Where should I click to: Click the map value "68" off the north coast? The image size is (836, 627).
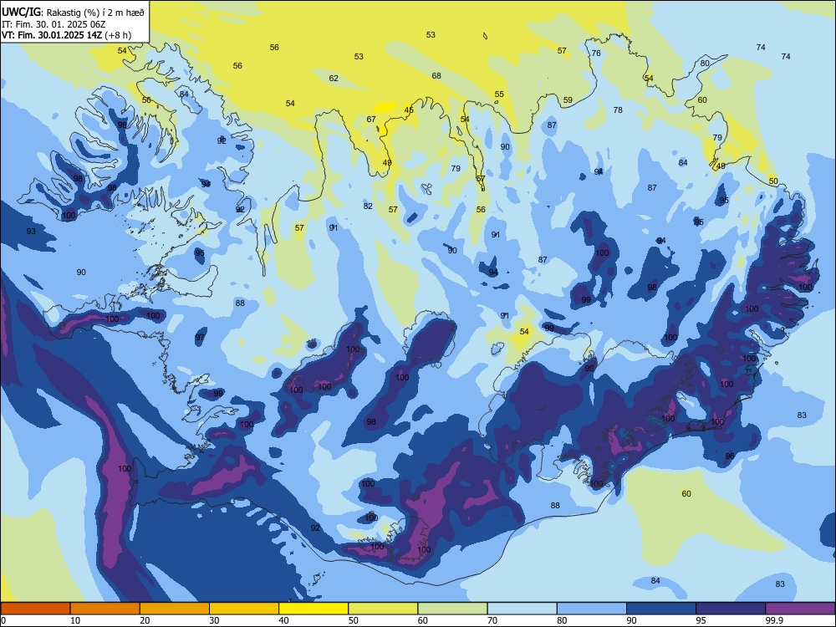(x=436, y=76)
